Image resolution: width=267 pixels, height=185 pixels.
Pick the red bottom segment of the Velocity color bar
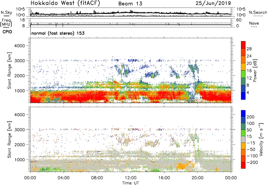tap(243, 165)
